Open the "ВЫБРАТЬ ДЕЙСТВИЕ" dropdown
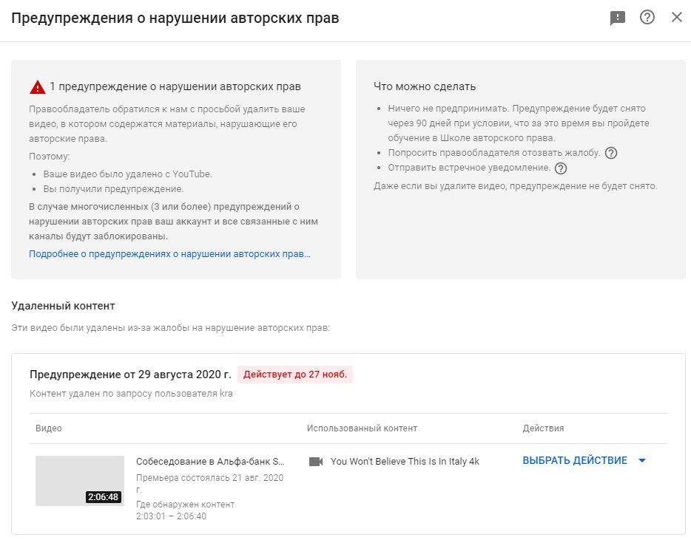 pyautogui.click(x=575, y=460)
